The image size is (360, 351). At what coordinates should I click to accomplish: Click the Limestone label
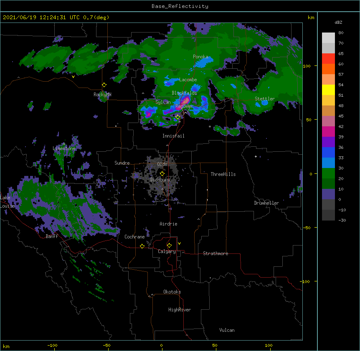click(x=64, y=148)
